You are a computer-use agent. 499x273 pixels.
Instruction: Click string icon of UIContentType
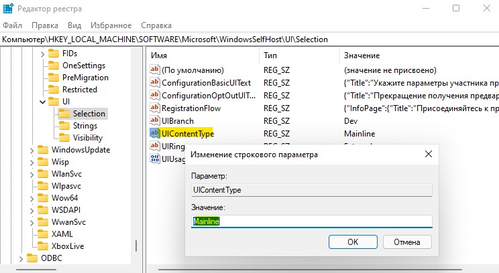155,133
